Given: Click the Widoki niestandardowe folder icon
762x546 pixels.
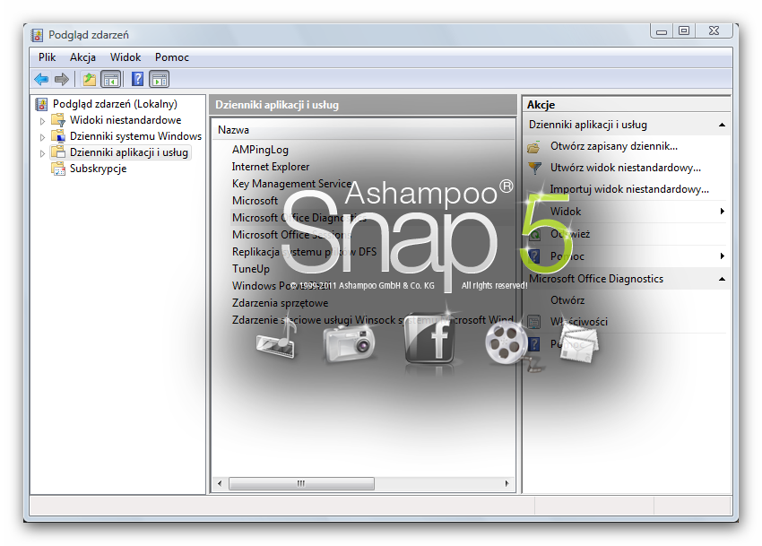Looking at the screenshot, I should point(58,119).
